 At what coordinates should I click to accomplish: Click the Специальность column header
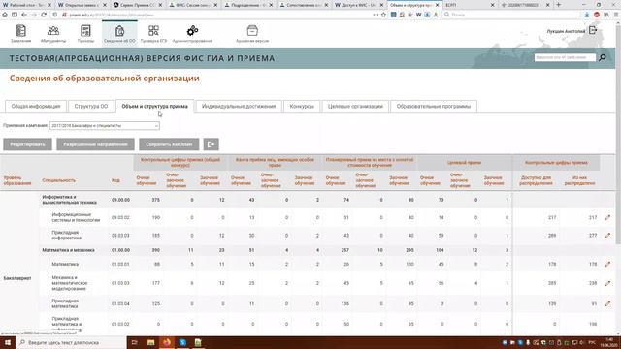[x=58, y=180]
